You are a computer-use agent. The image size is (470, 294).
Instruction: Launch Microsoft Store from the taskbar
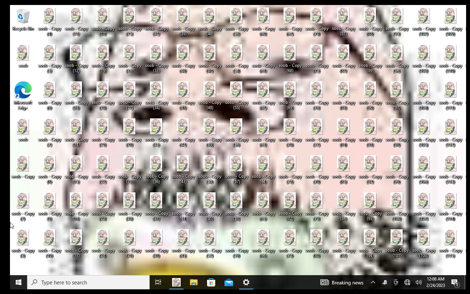211,282
